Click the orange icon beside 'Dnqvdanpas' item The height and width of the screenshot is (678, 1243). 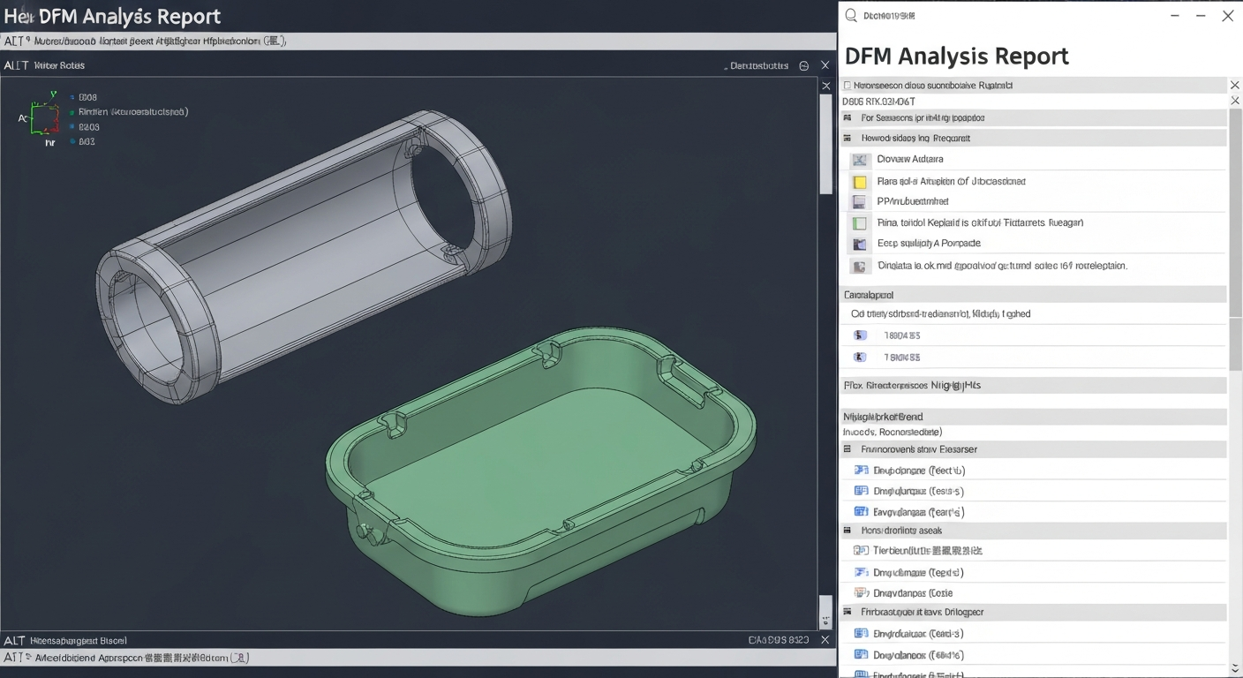[x=861, y=593]
